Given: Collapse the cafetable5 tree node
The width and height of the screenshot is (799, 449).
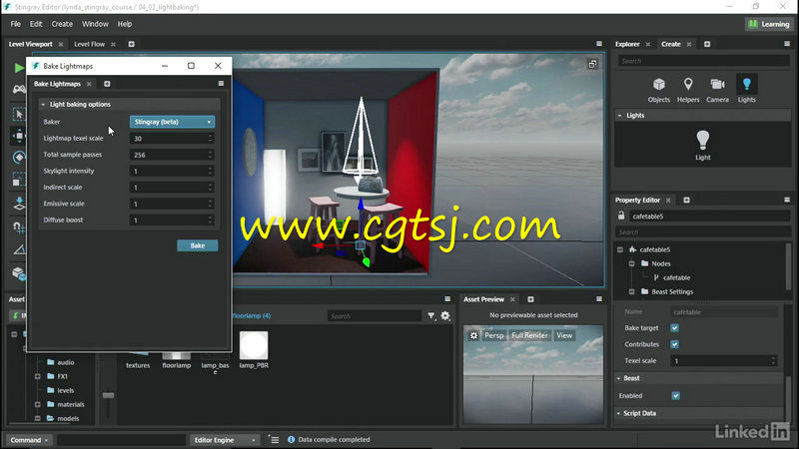Looking at the screenshot, I should point(620,249).
